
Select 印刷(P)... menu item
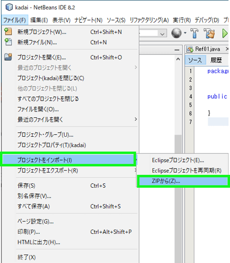pos(70,232)
